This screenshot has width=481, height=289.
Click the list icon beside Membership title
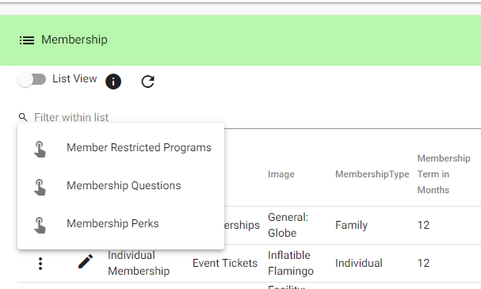(27, 40)
